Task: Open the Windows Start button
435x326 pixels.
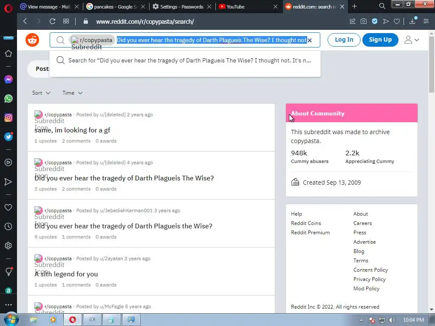Action: tap(11, 320)
